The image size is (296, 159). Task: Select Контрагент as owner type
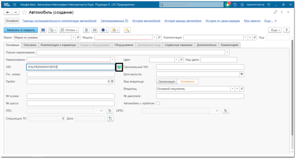pyautogui.click(x=188, y=81)
